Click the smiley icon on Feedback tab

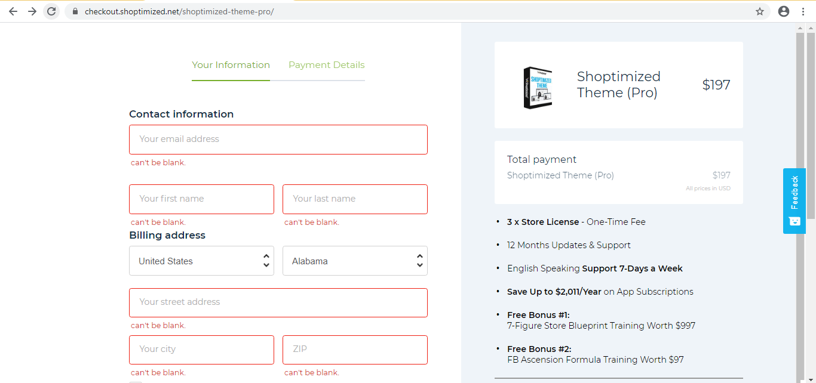coord(794,221)
